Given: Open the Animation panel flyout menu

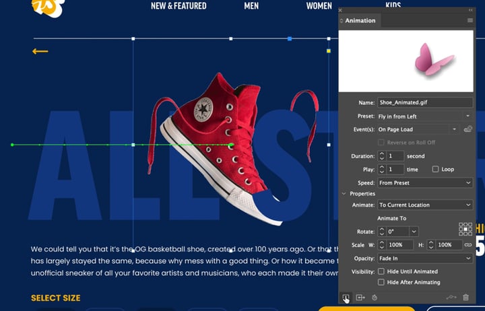Looking at the screenshot, I should click(470, 20).
